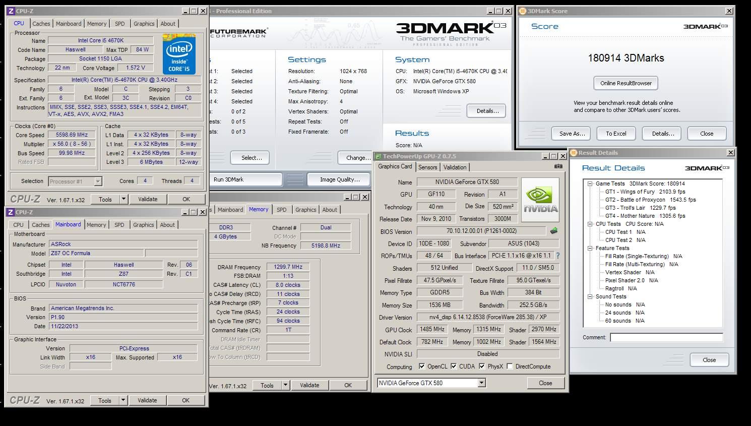Open the Processor #1 selection dropdown
Viewport: 751px width, 426px height.
click(x=98, y=181)
